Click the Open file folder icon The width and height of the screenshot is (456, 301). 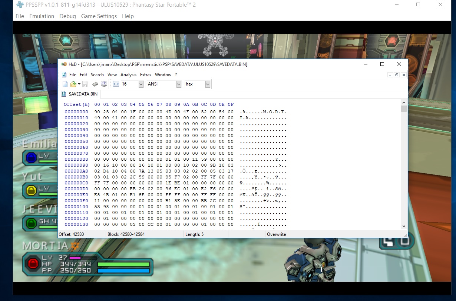pos(73,84)
